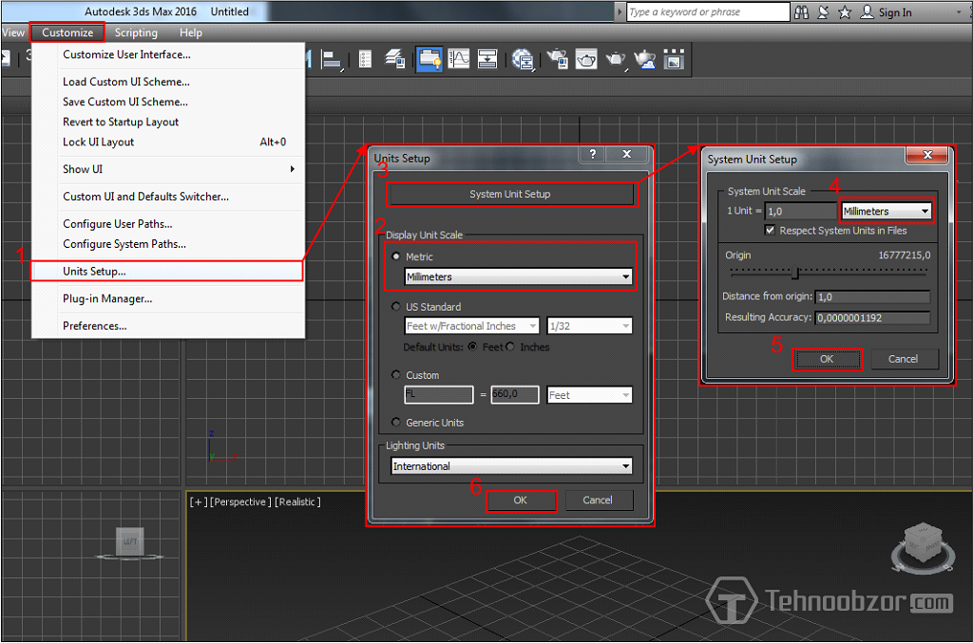Open the Feet w/Fractional Inches dropdown
This screenshot has width=973, height=643.
pos(471,326)
